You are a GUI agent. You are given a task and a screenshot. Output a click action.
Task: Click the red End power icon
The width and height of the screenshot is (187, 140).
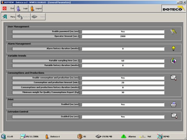pos(5,9)
